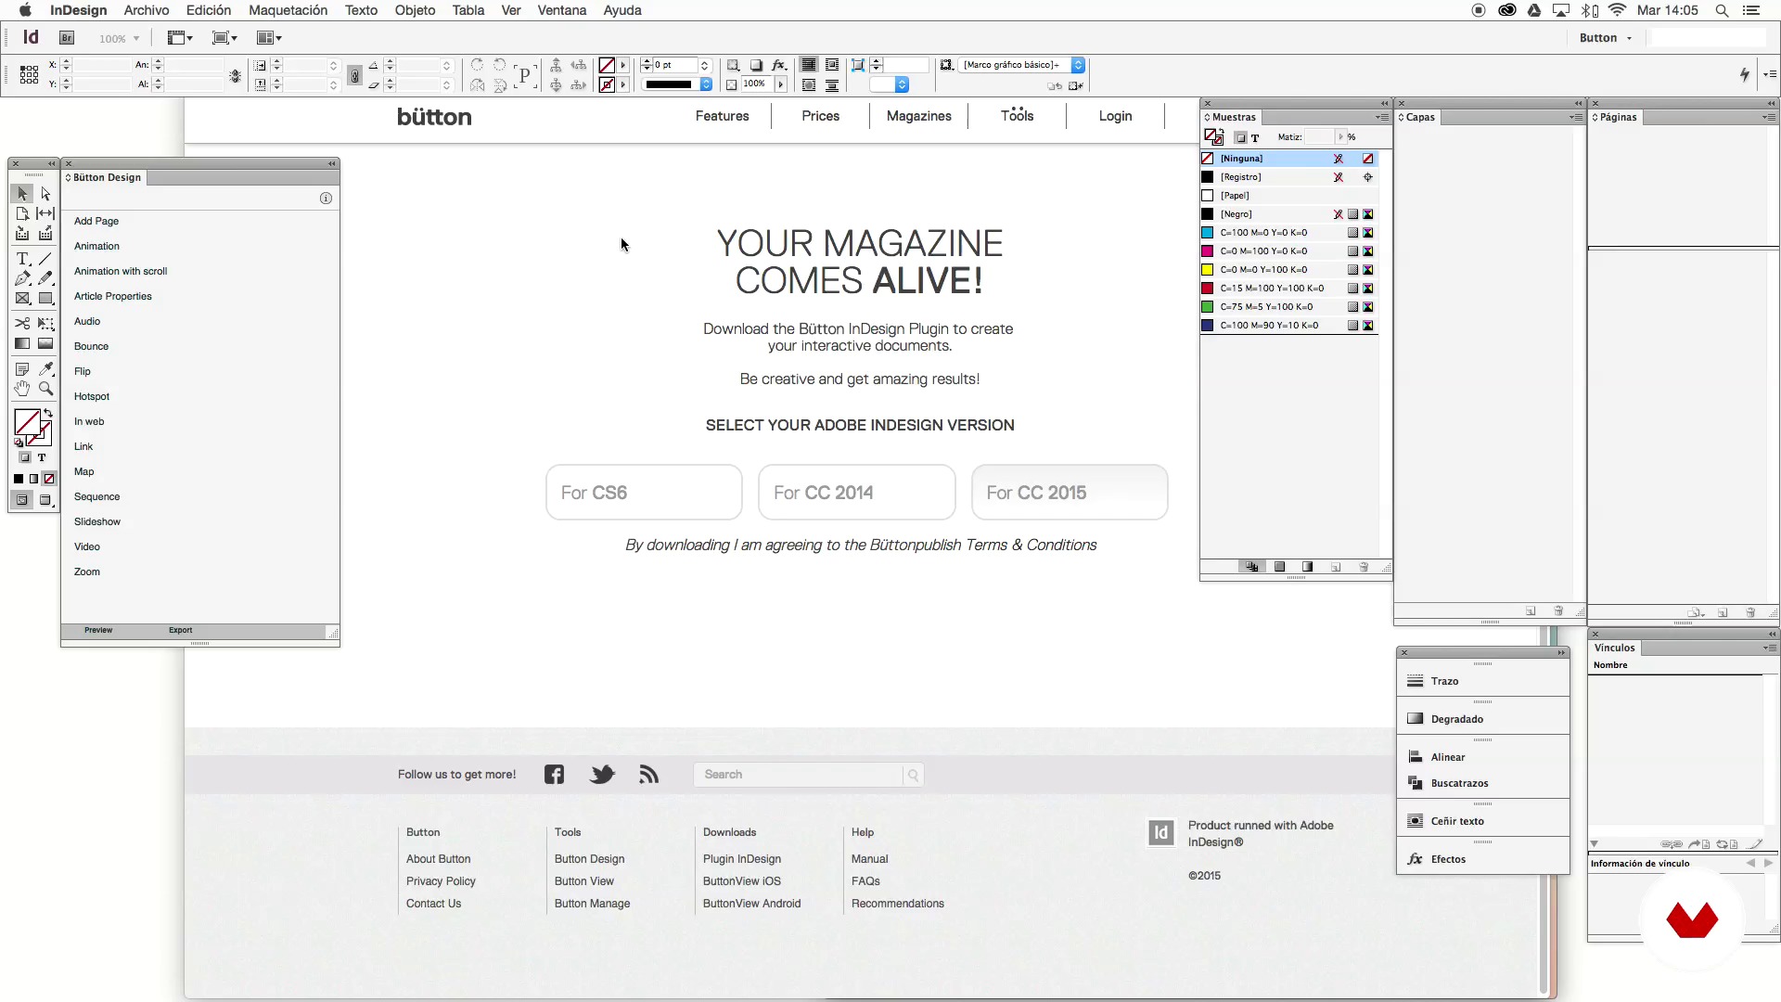Toggle text affects T in Muestras panel
The width and height of the screenshot is (1781, 1002).
(1255, 138)
